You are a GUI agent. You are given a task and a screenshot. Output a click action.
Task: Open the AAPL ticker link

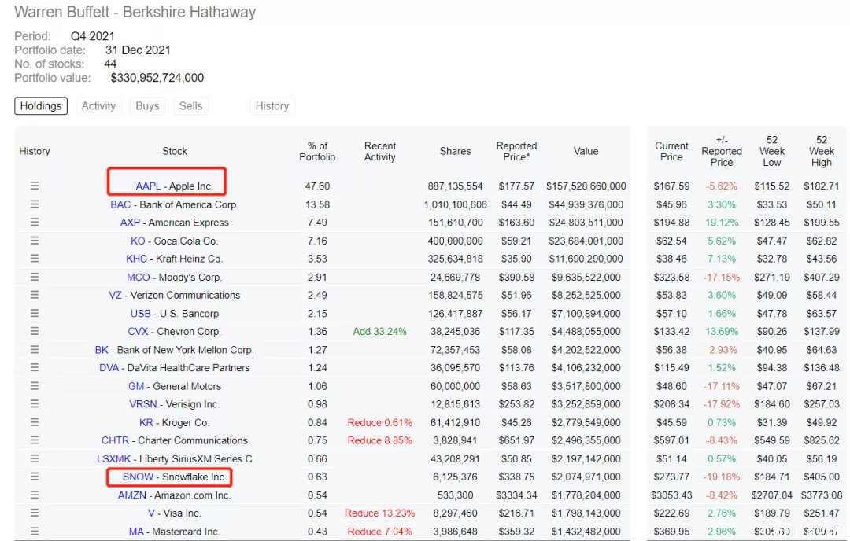click(x=148, y=186)
